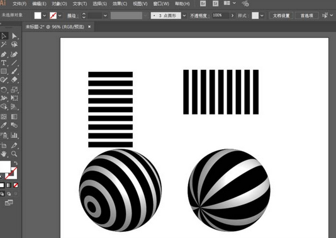Open the graphic style (样式) dropdown
The height and width of the screenshot is (238, 336).
click(x=262, y=16)
